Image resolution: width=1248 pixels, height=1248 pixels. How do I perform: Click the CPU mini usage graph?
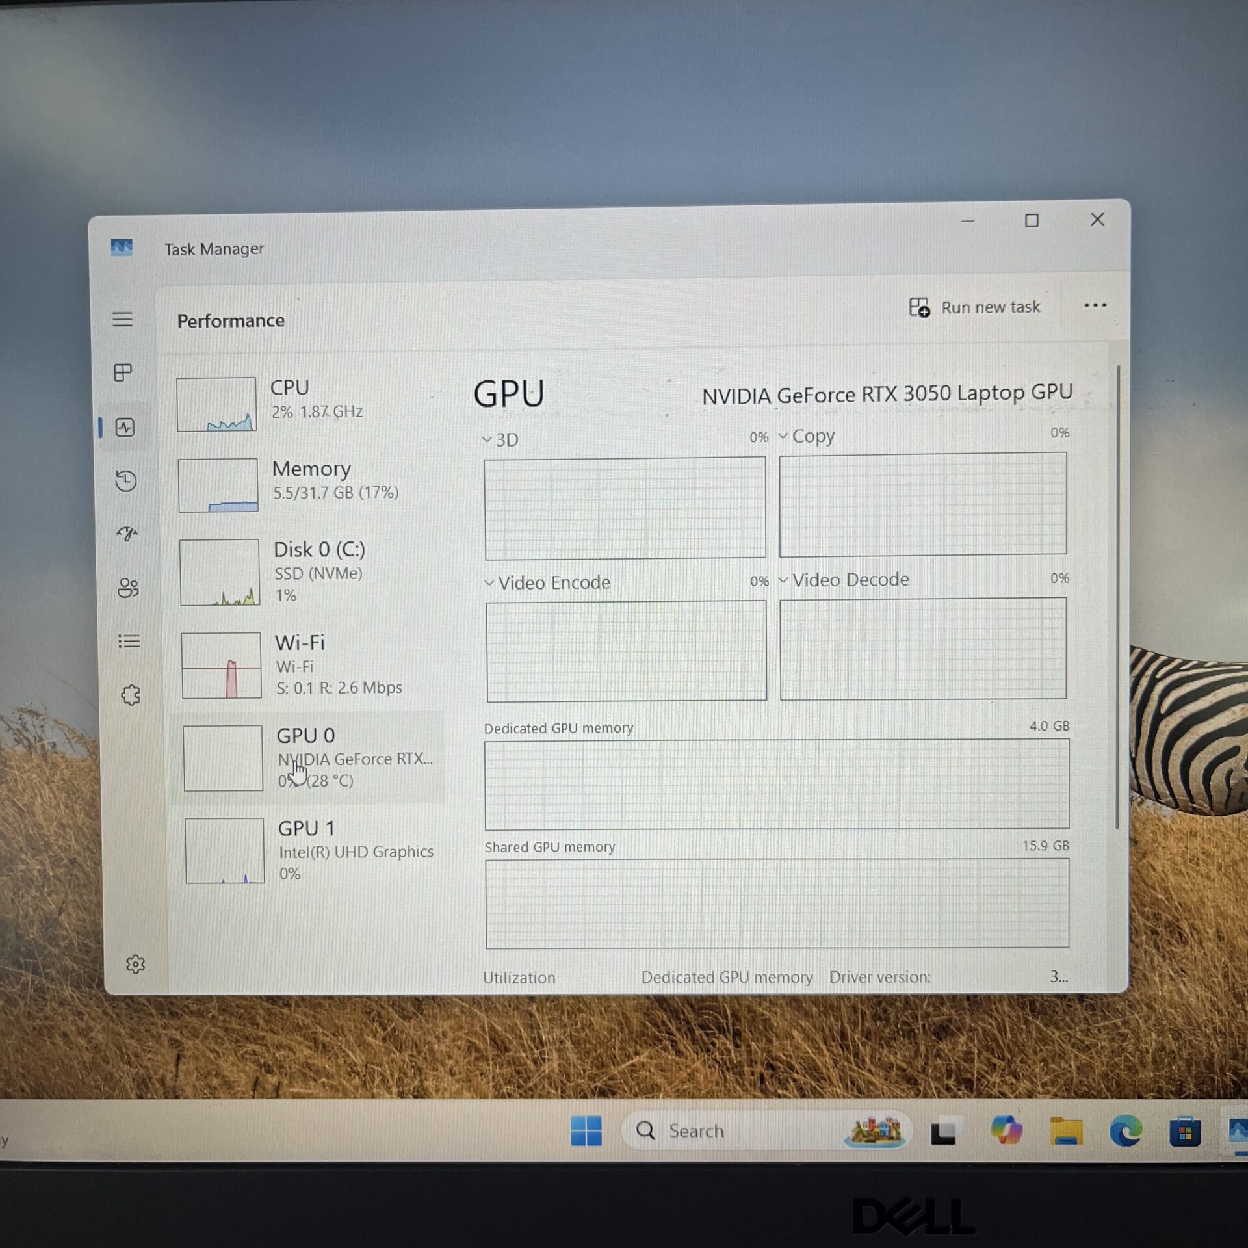tap(216, 404)
